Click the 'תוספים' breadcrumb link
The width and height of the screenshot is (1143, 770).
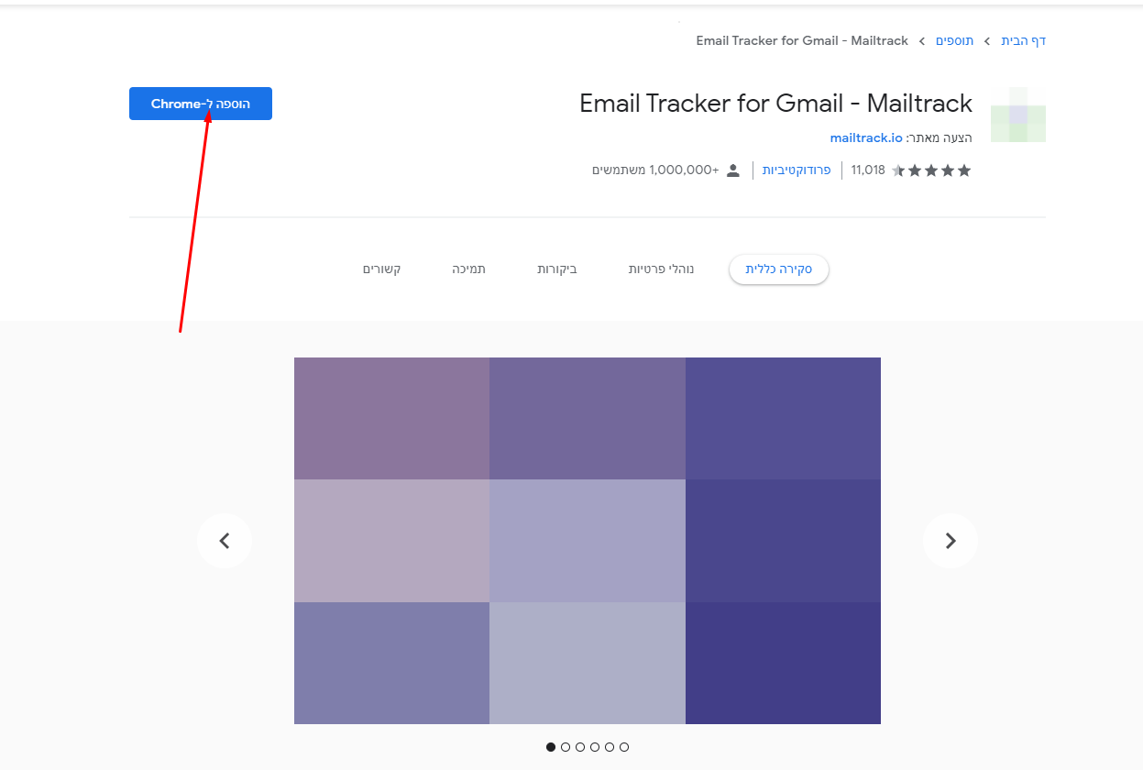click(954, 40)
